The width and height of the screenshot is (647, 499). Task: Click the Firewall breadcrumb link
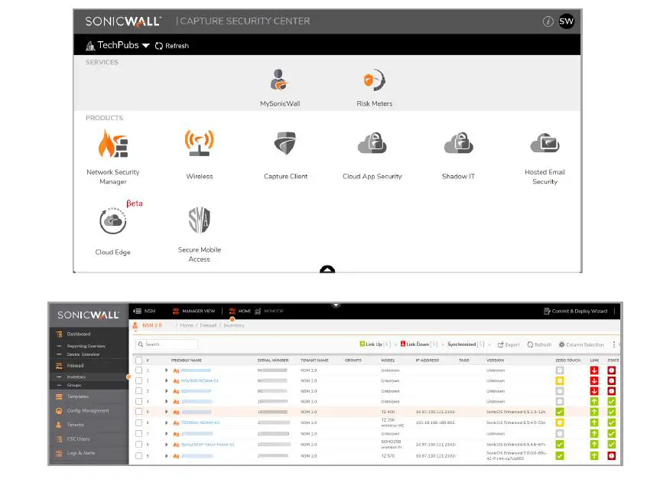pos(208,325)
